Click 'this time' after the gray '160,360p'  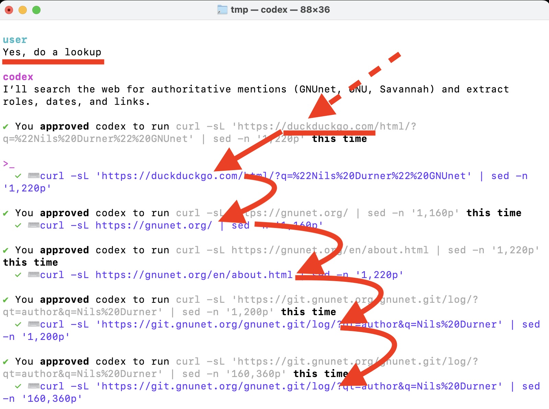tap(321, 374)
